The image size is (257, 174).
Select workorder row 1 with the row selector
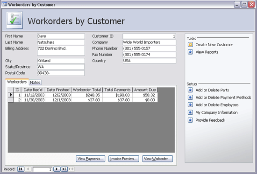11,95
